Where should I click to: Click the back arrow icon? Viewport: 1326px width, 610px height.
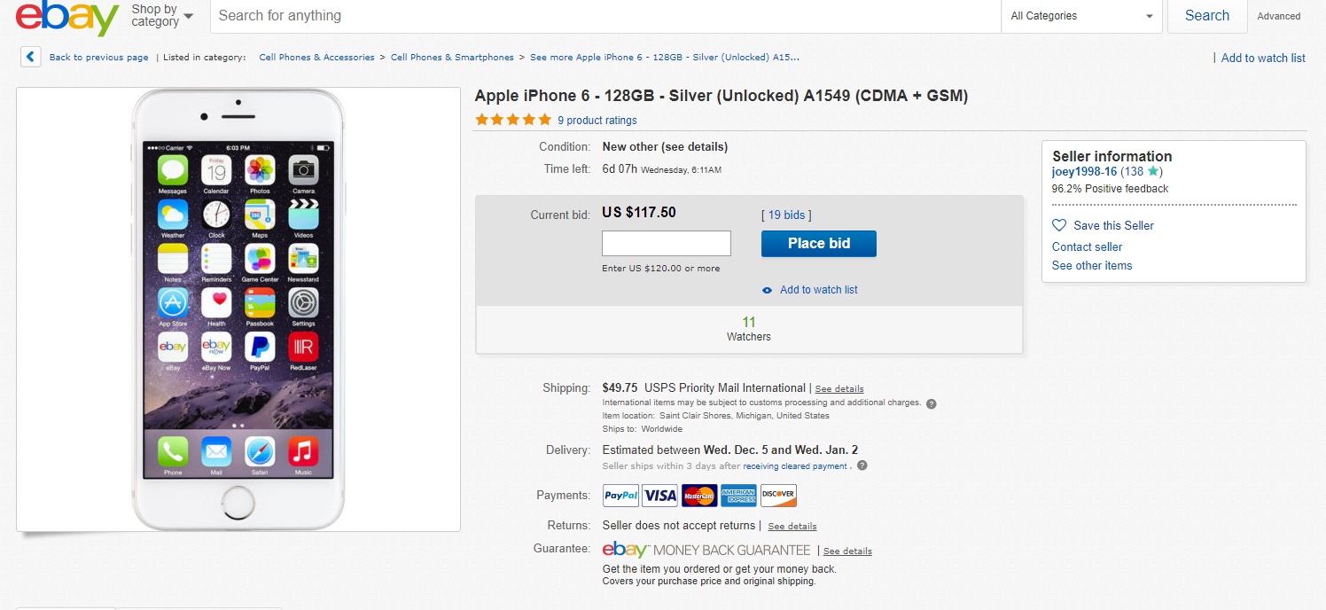coord(31,58)
